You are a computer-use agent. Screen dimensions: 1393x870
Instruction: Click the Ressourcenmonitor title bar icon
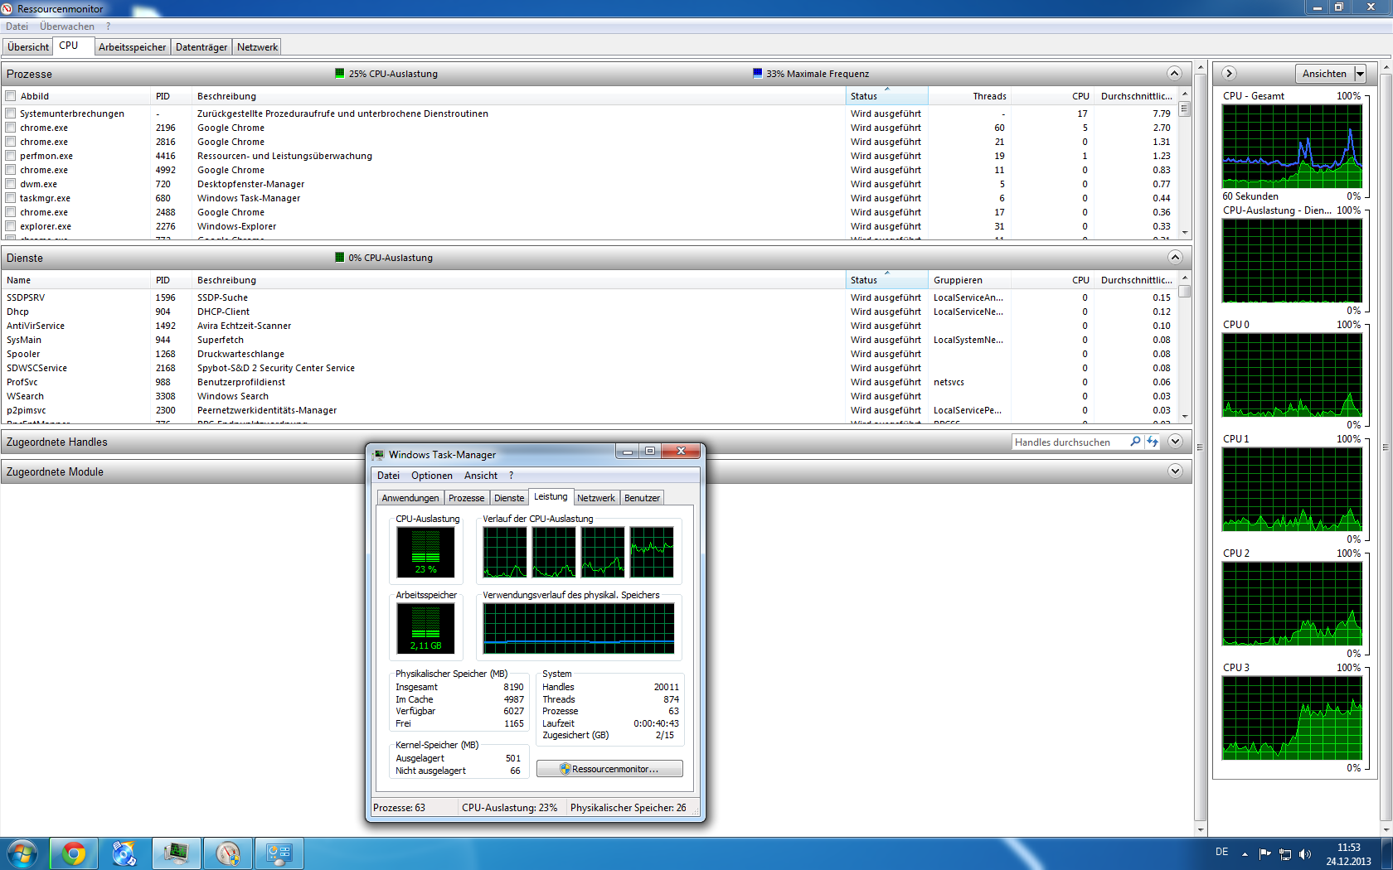coord(7,8)
